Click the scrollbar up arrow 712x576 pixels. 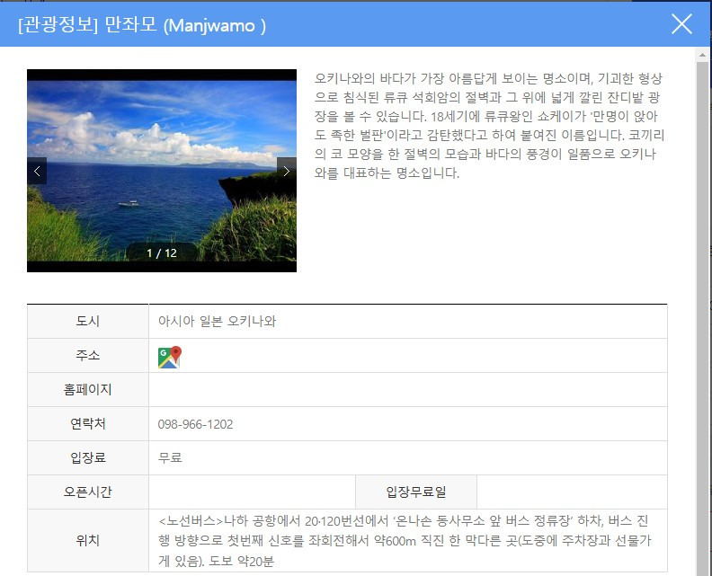(702, 55)
